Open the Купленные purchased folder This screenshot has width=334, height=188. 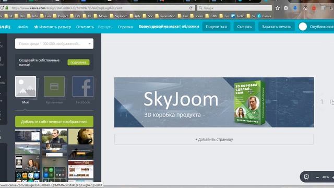click(54, 90)
